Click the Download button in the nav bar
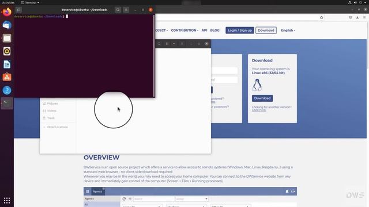The height and width of the screenshot is (207, 369). [266, 30]
